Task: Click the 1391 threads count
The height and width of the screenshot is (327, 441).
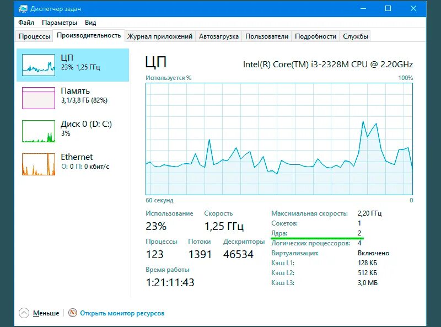Action: (x=200, y=254)
